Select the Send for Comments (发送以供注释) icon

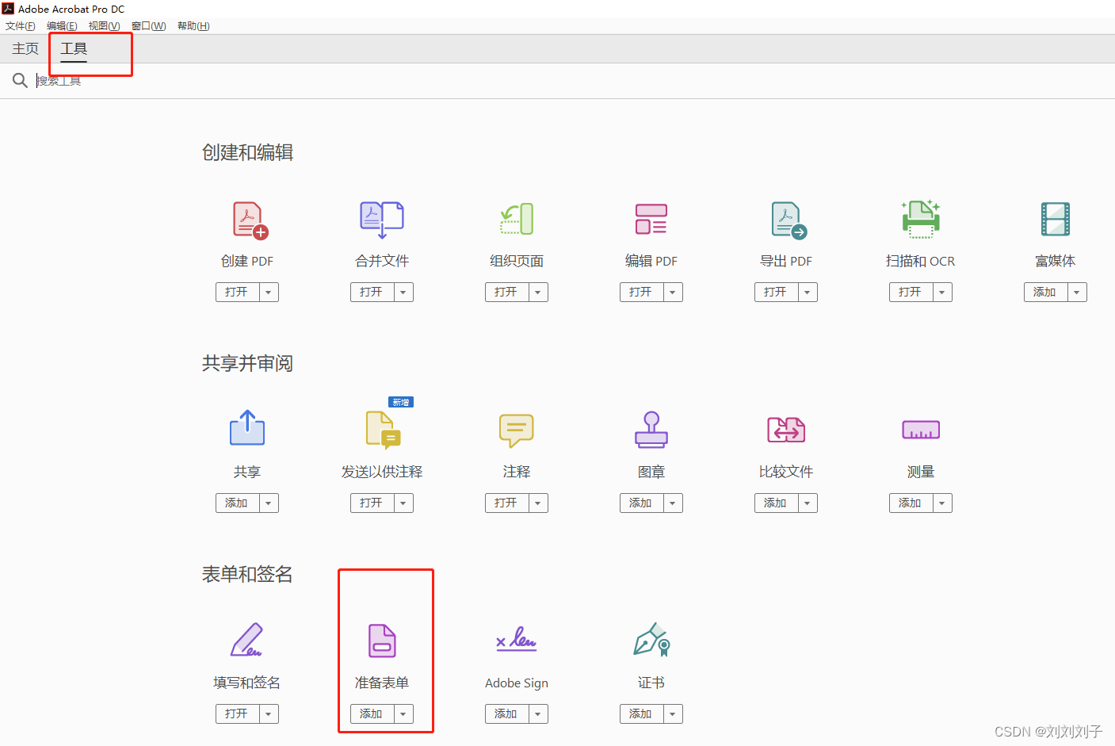pyautogui.click(x=384, y=429)
